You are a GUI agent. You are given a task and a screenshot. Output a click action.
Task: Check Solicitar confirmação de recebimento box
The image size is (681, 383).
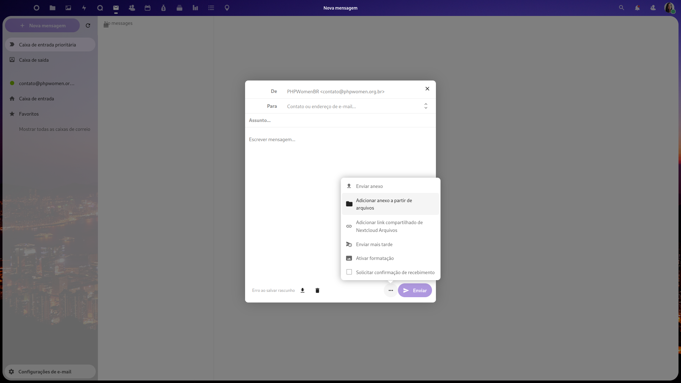click(x=349, y=272)
